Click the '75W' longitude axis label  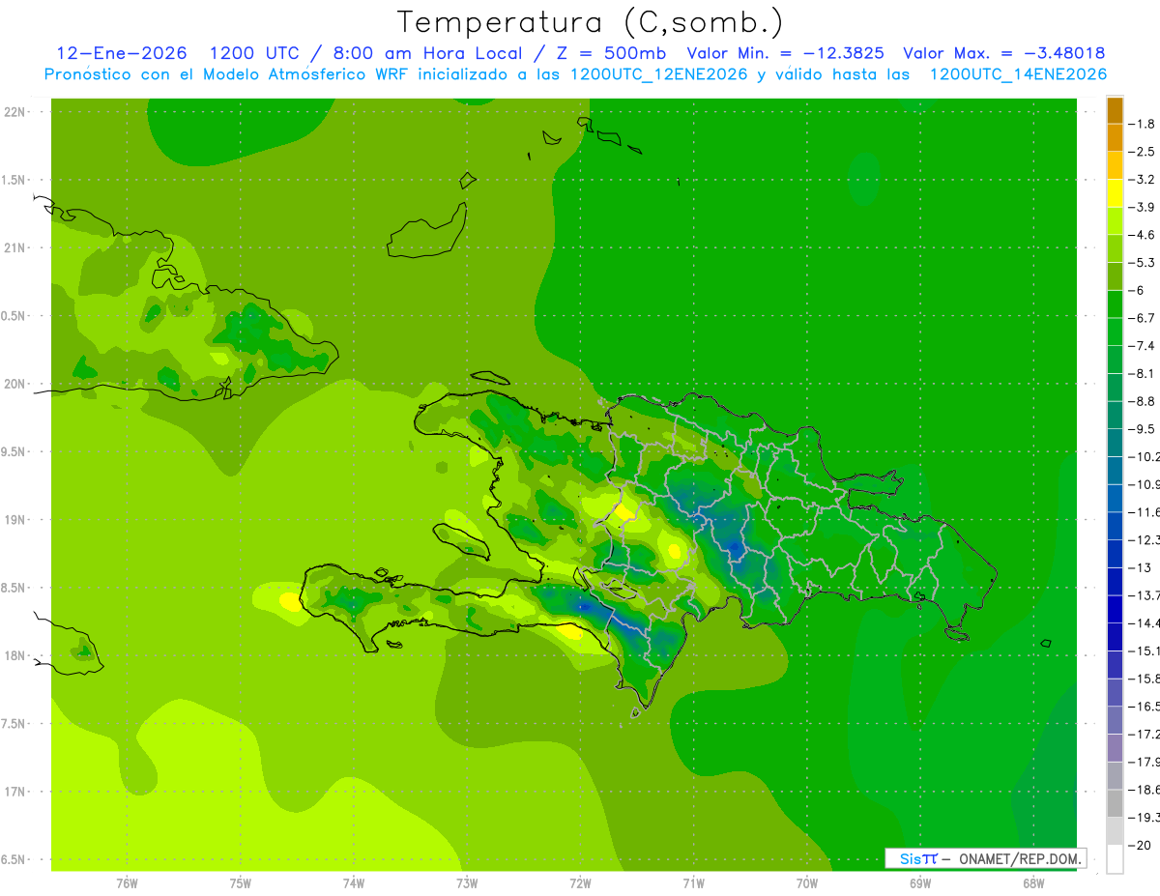(x=241, y=883)
